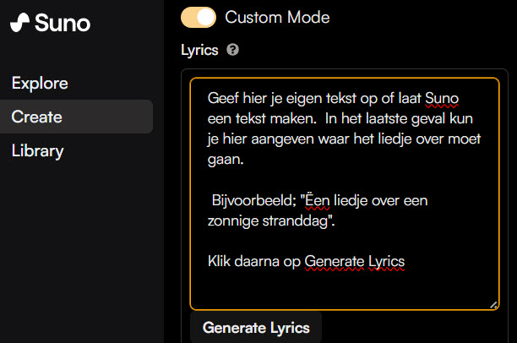Open the Lyrics help question mark icon
The image size is (517, 343).
click(232, 50)
